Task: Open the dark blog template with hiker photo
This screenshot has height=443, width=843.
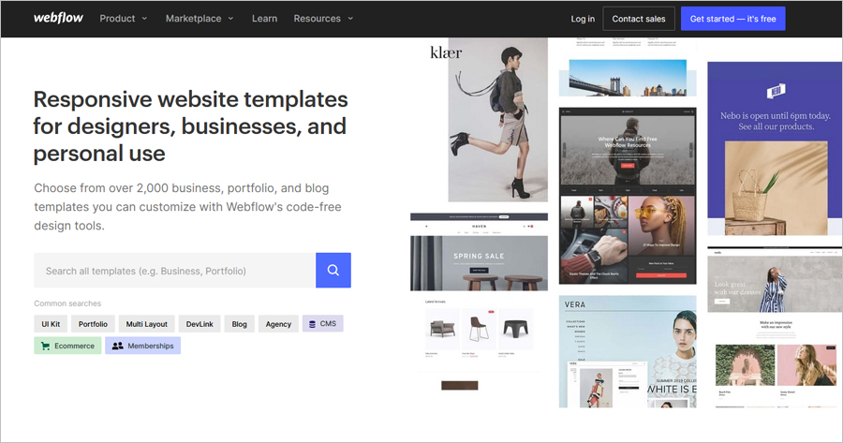Action: tap(628, 196)
